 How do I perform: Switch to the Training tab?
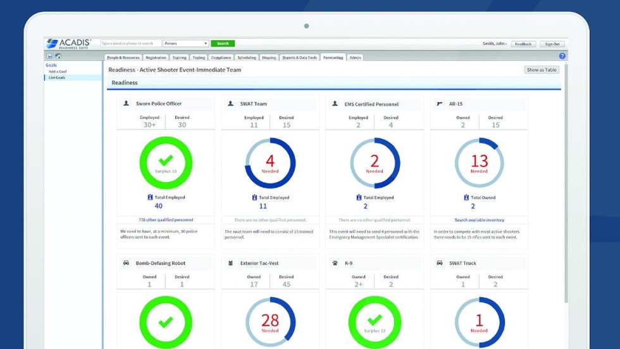pos(179,58)
